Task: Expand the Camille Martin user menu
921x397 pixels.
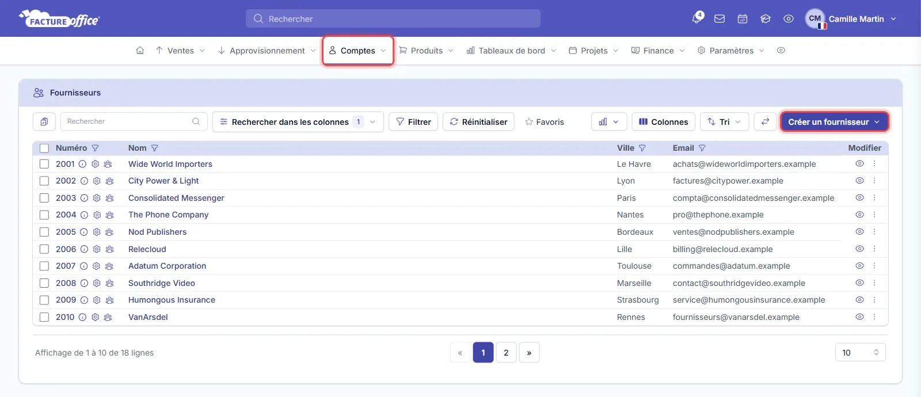Action: click(x=851, y=19)
